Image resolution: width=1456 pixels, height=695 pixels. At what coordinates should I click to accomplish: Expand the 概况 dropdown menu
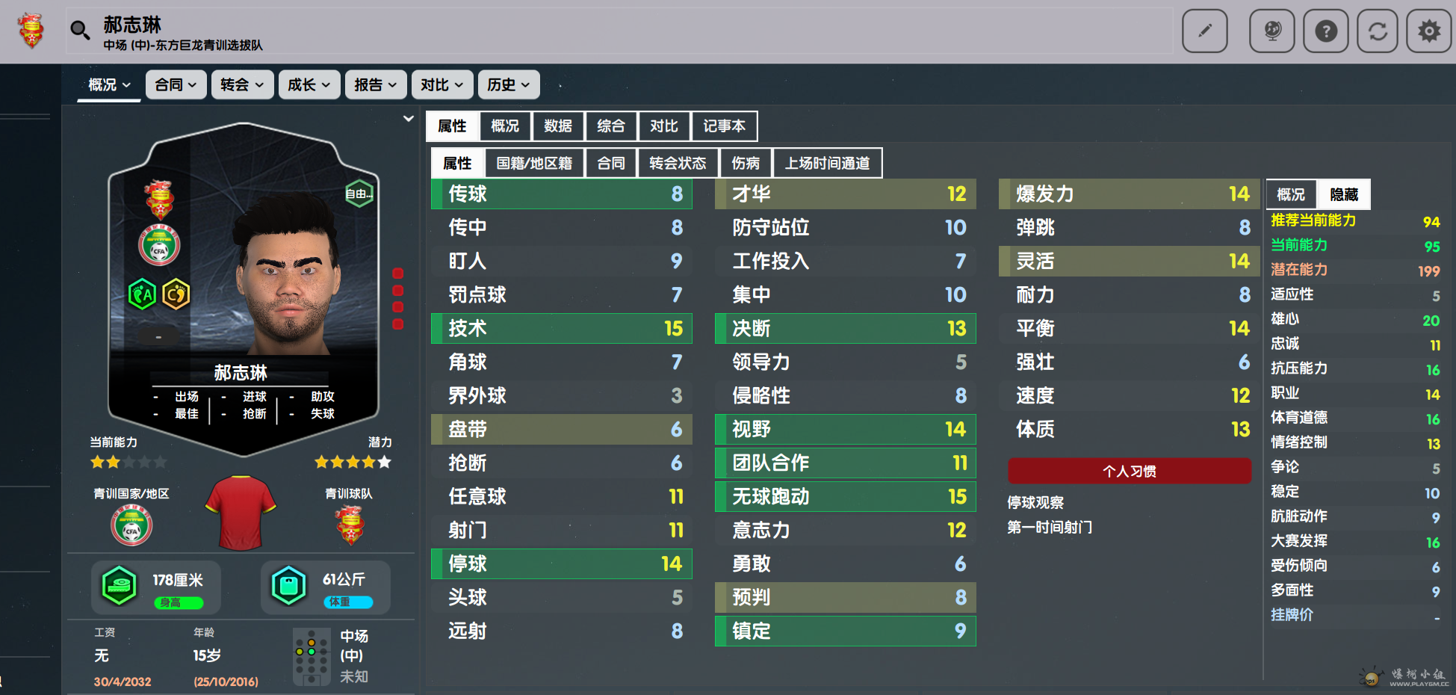point(109,85)
